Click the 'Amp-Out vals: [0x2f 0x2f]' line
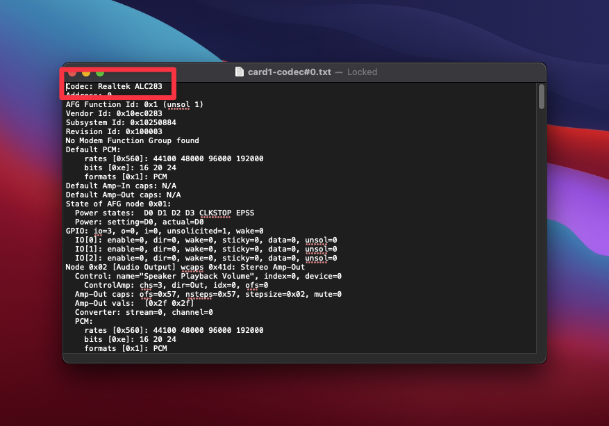The width and height of the screenshot is (609, 426). click(135, 303)
